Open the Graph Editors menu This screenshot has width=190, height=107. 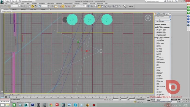click(x=50, y=3)
